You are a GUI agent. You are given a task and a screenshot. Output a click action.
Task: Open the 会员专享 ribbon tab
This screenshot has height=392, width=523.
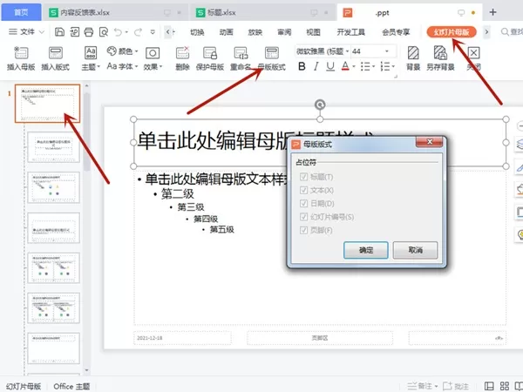396,32
